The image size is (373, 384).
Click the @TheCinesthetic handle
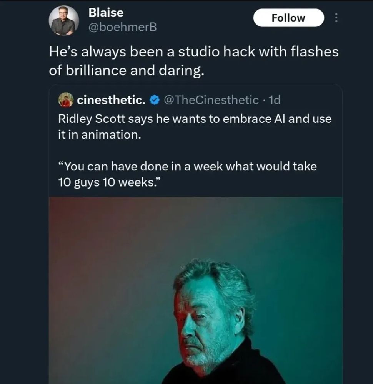(211, 100)
